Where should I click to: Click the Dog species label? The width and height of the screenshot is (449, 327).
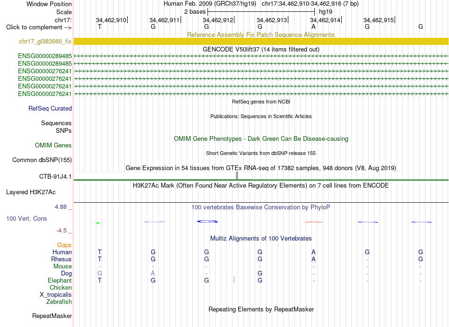point(66,274)
